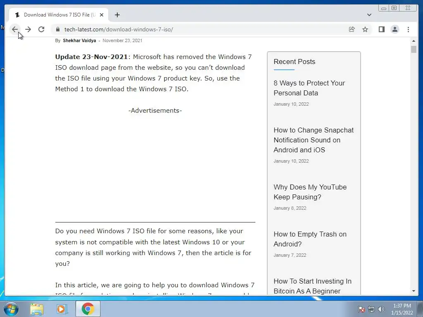Select the Download Windows 7 ISO File tab
This screenshot has height=317, width=423.
tap(59, 15)
